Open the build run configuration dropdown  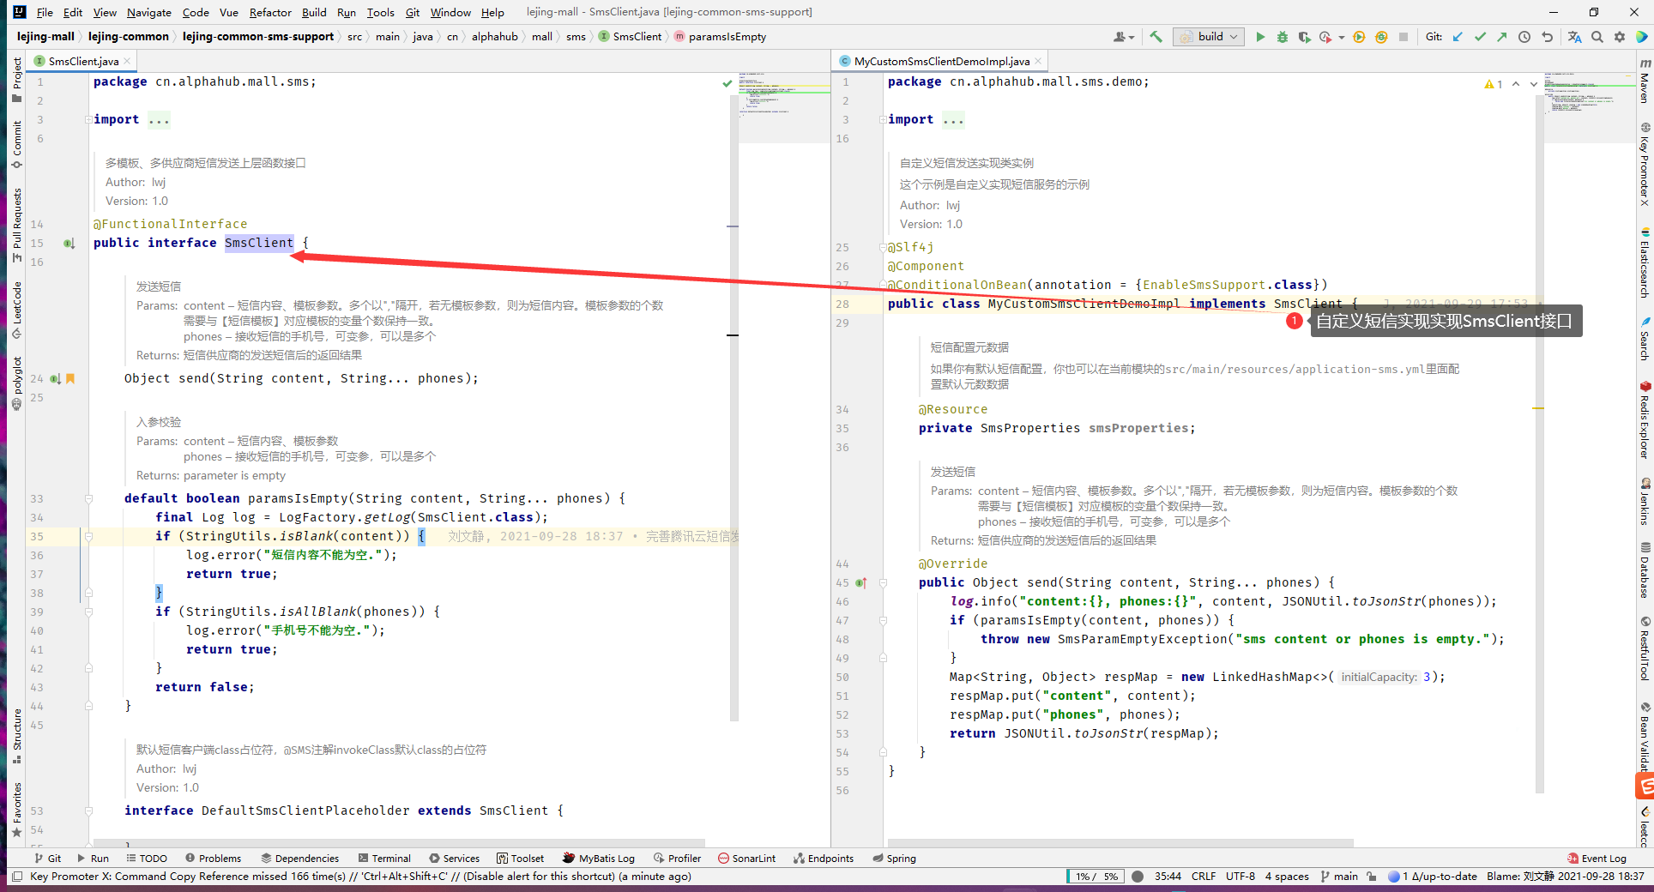pyautogui.click(x=1210, y=37)
